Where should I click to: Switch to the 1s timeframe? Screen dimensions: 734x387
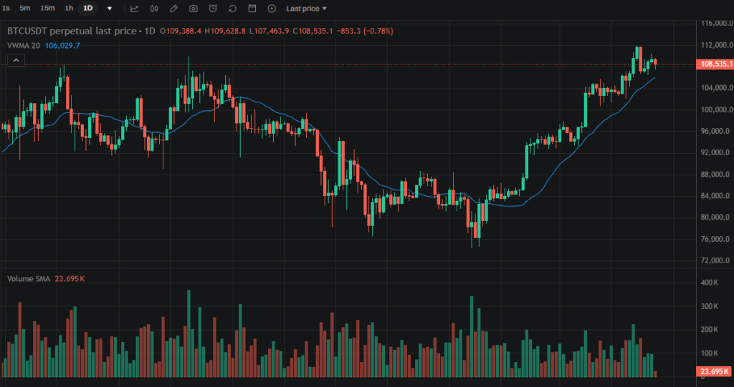tap(6, 9)
